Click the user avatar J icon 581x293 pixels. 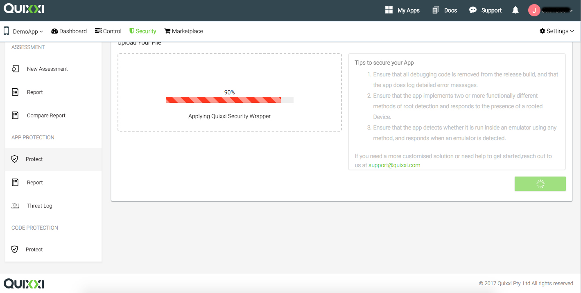tap(534, 11)
